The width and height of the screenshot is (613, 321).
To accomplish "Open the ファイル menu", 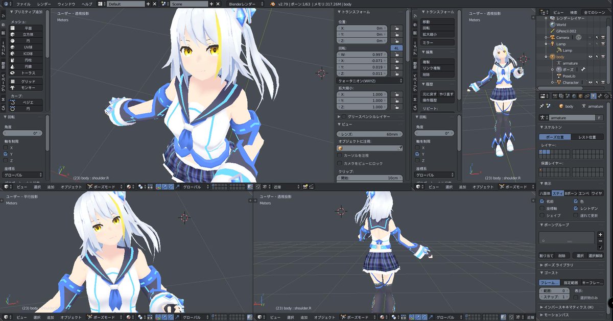I will (23, 4).
